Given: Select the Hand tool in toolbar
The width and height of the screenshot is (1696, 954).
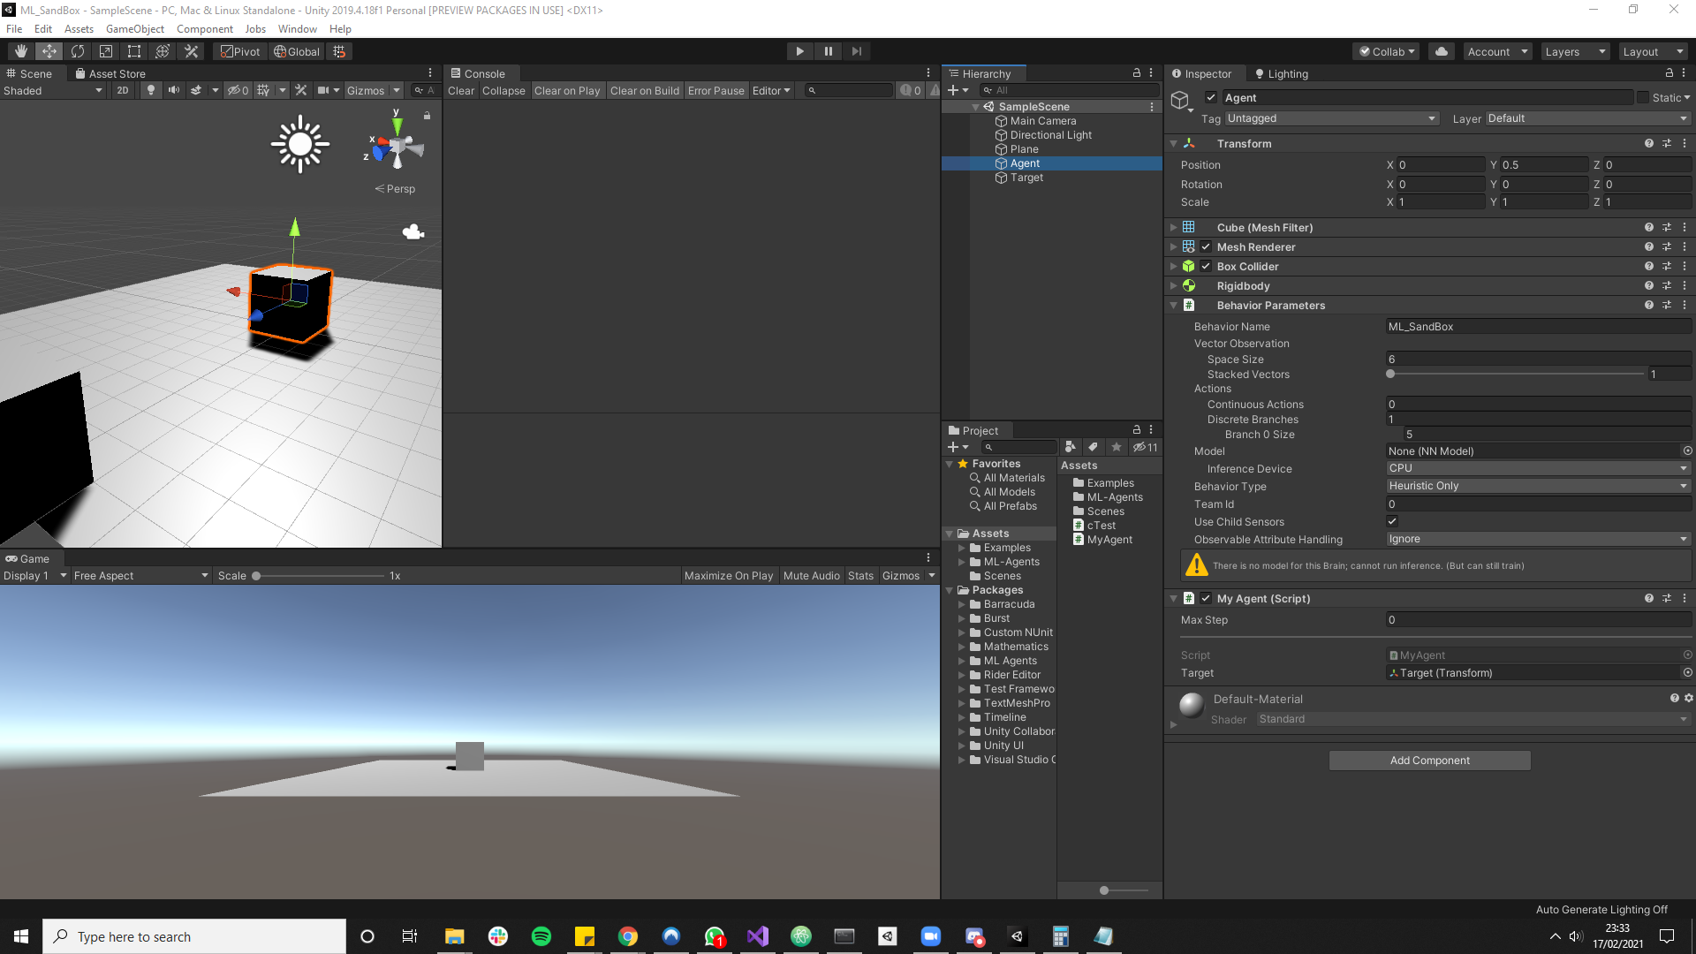Looking at the screenshot, I should (20, 51).
